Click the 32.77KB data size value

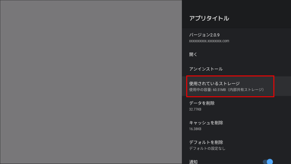(195, 110)
